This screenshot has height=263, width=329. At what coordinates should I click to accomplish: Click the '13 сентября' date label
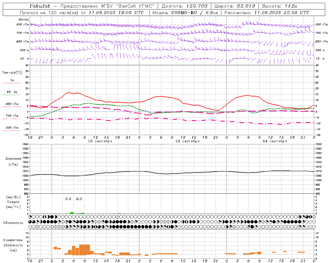point(187,141)
